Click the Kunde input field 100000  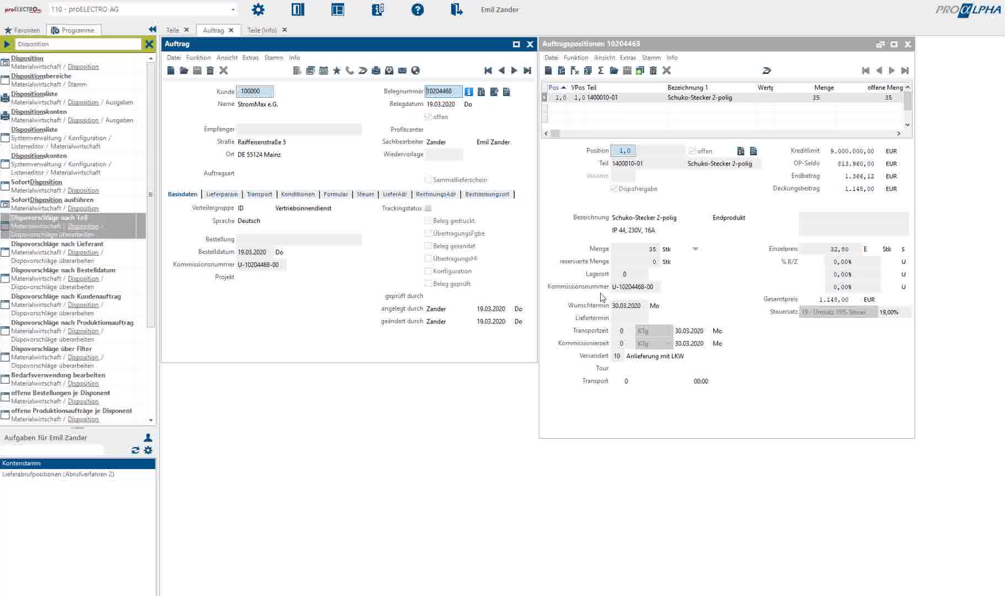255,92
